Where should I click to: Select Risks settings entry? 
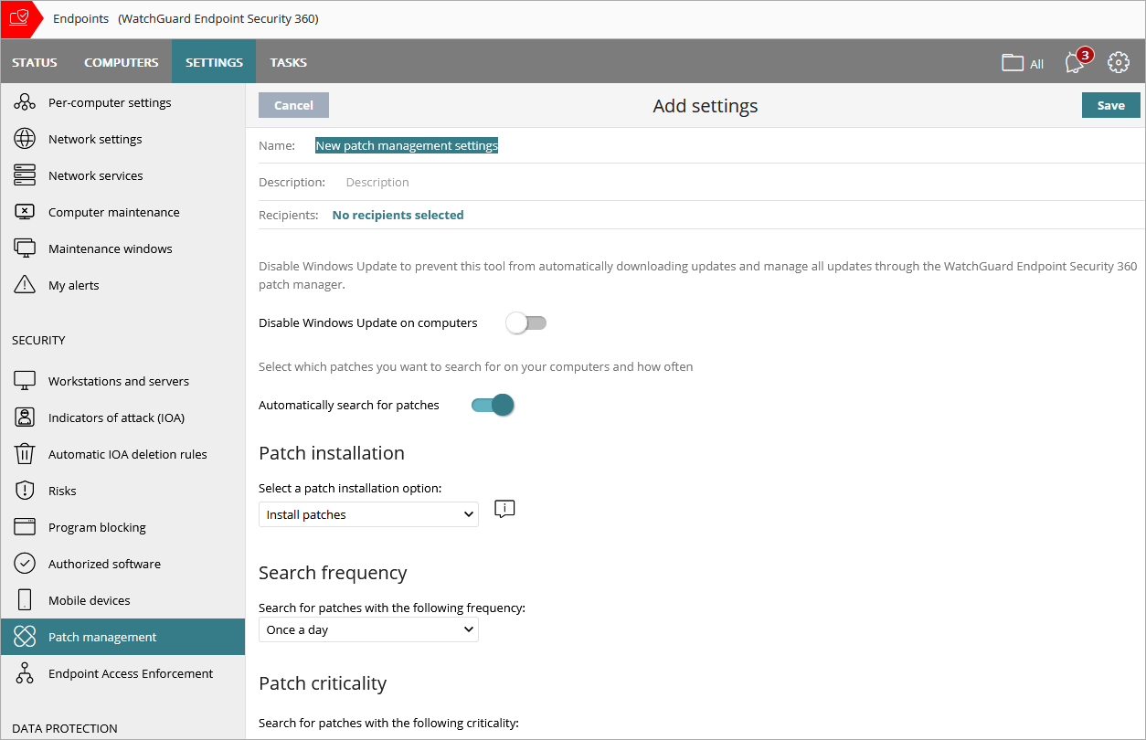[122, 491]
